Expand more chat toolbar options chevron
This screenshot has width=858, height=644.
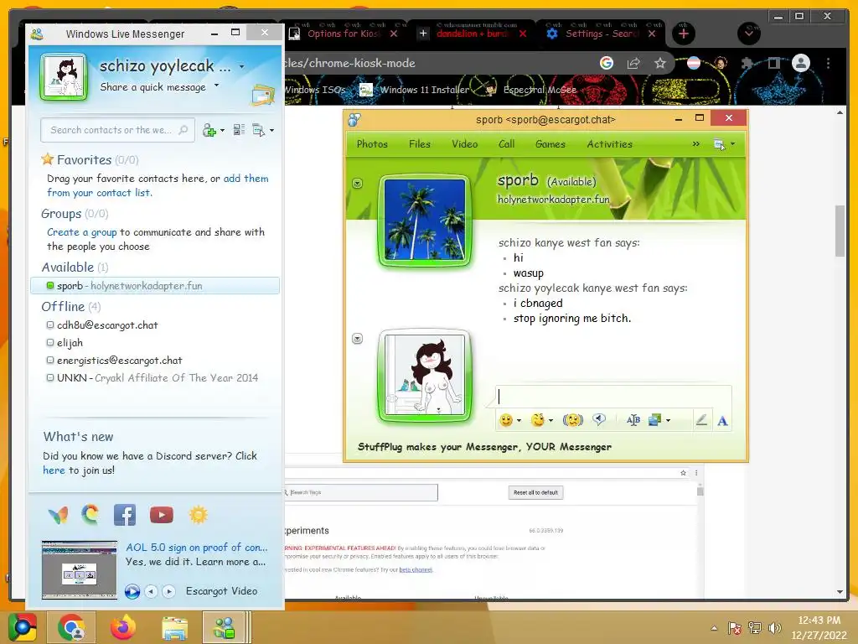(696, 144)
